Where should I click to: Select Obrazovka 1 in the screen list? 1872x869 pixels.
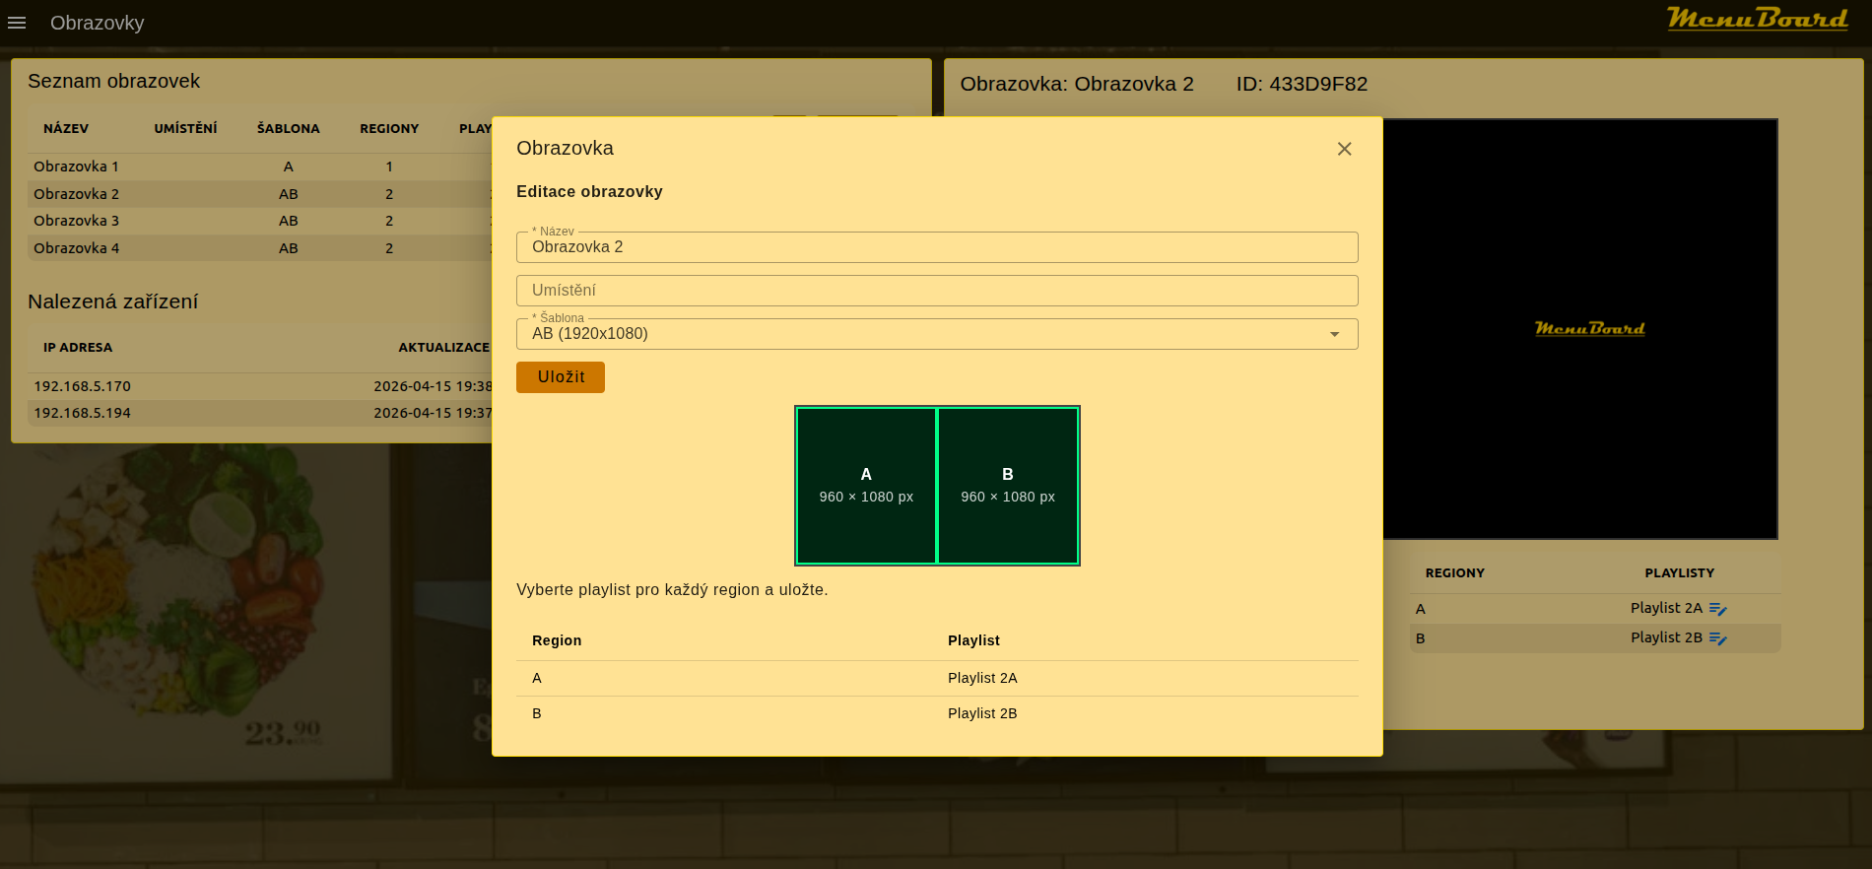[x=76, y=167]
